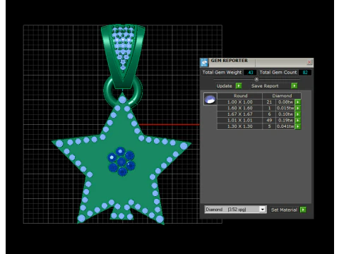Click the quantity cell showing 49

269,121
